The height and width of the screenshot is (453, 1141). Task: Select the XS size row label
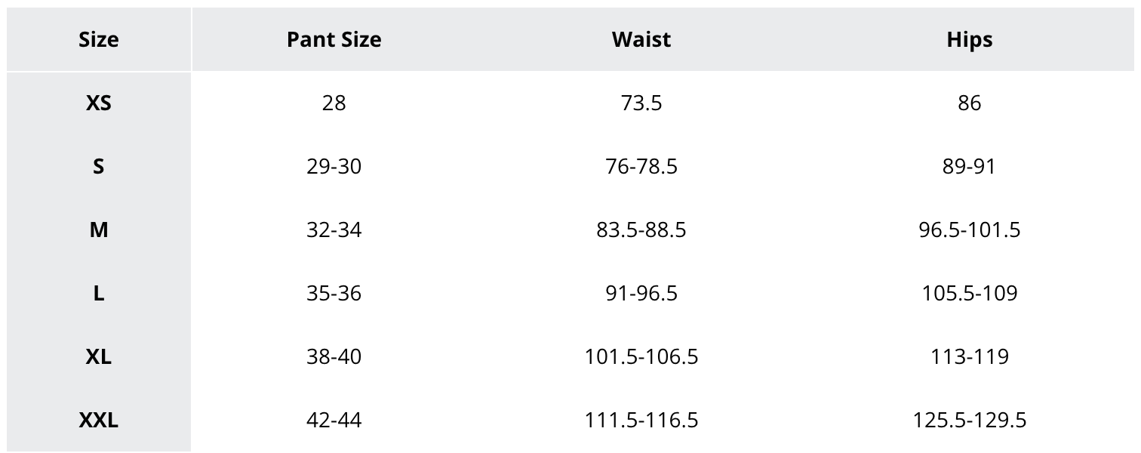(99, 103)
